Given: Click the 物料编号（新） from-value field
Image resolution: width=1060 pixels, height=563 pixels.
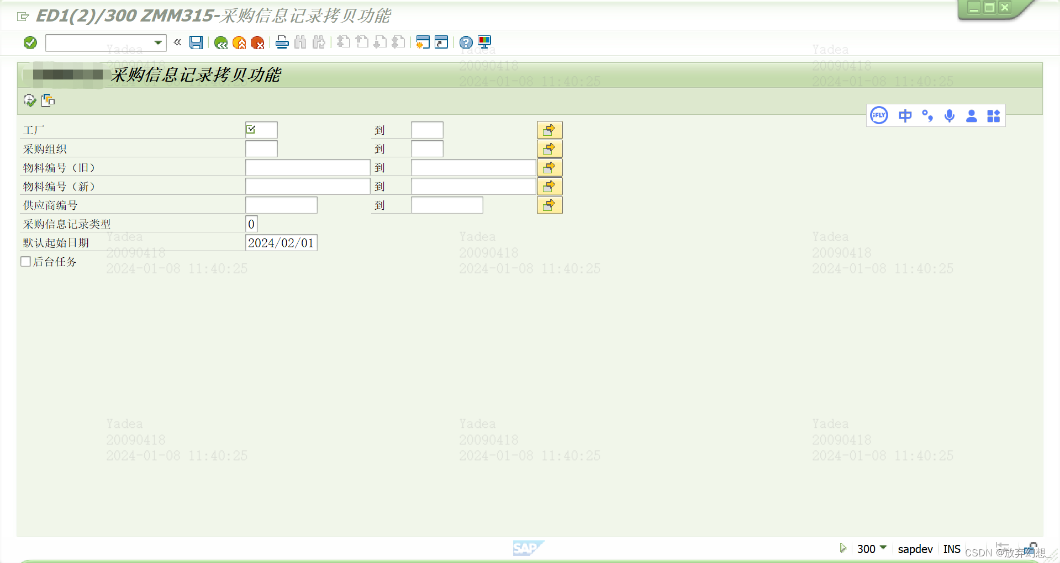Looking at the screenshot, I should click(308, 186).
